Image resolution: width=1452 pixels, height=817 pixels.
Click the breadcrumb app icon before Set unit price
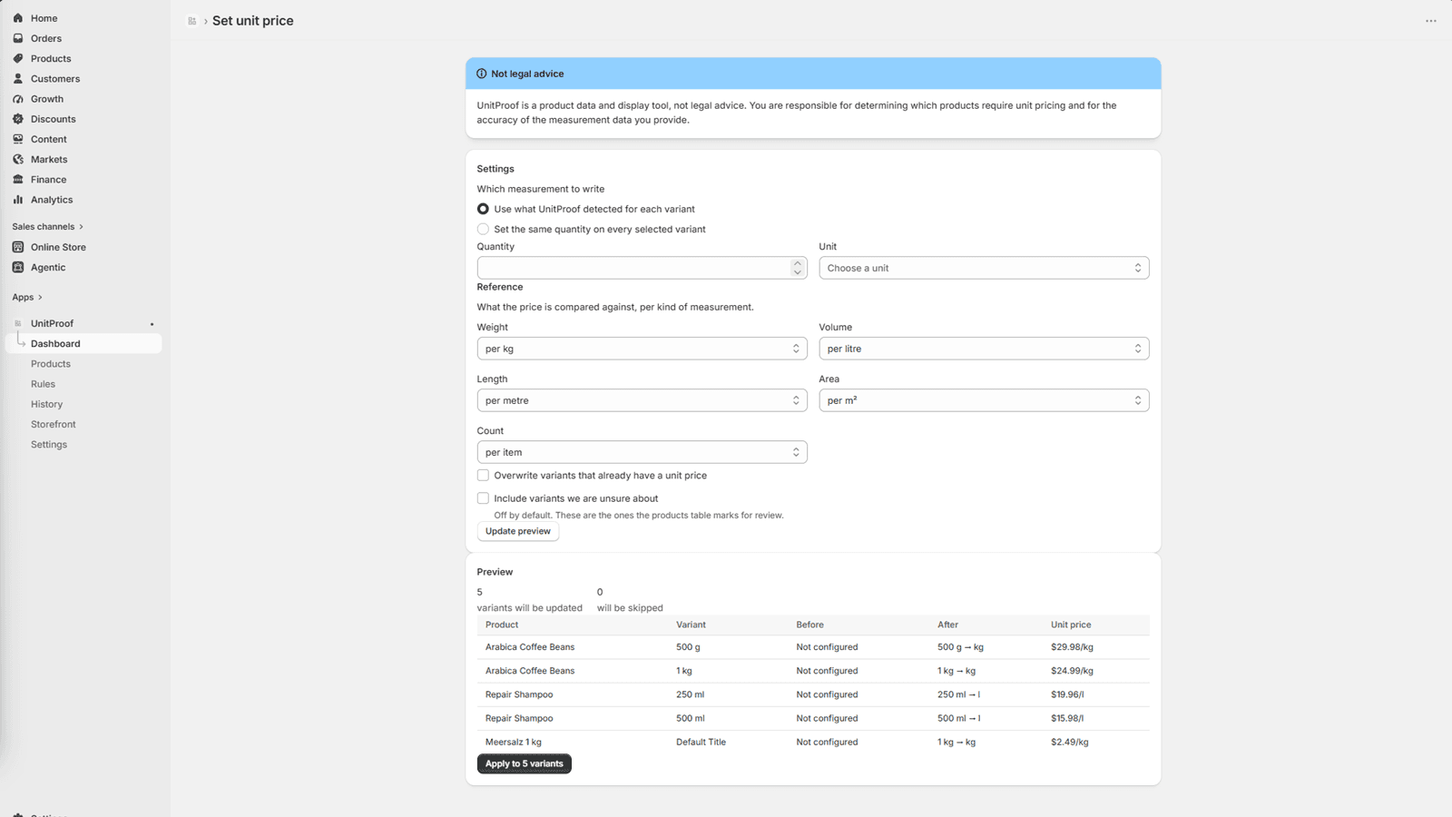[x=192, y=21]
